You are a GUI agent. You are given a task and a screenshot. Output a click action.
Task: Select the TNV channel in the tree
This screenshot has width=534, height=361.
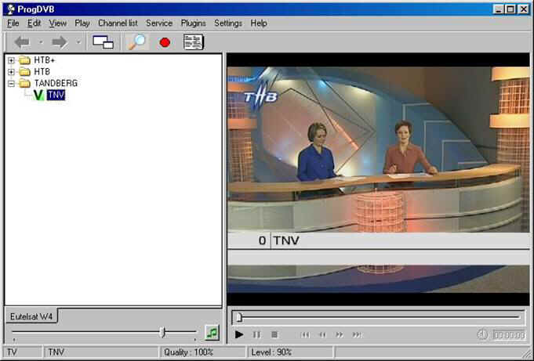point(56,95)
